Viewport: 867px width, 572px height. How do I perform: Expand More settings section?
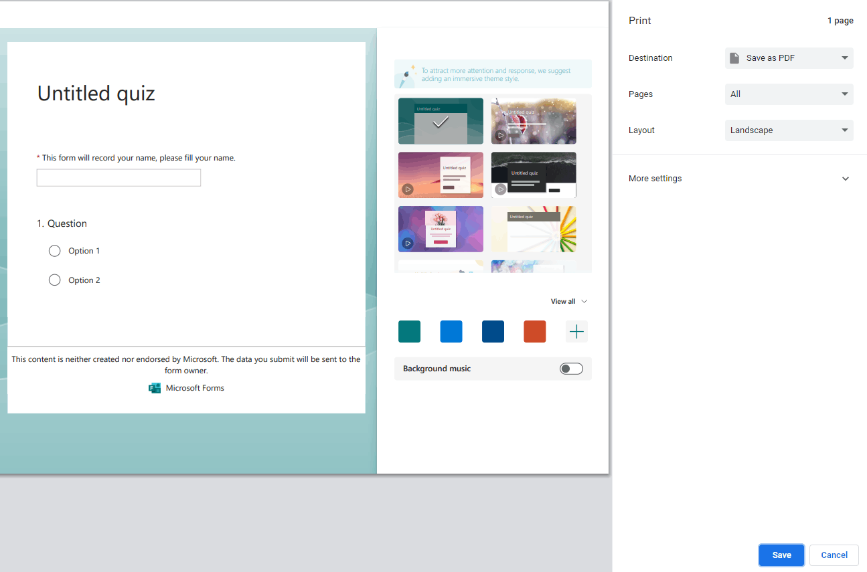[739, 179]
